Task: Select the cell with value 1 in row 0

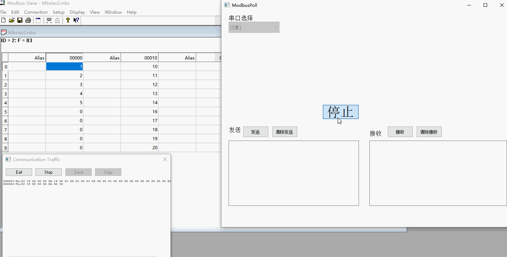Action: 65,67
